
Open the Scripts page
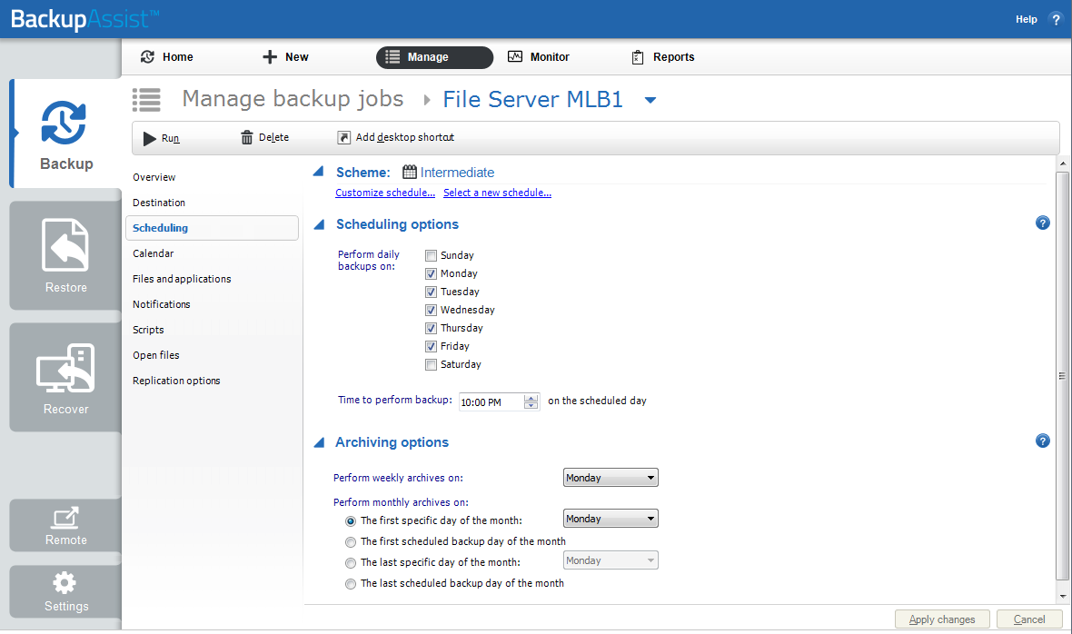tap(148, 330)
